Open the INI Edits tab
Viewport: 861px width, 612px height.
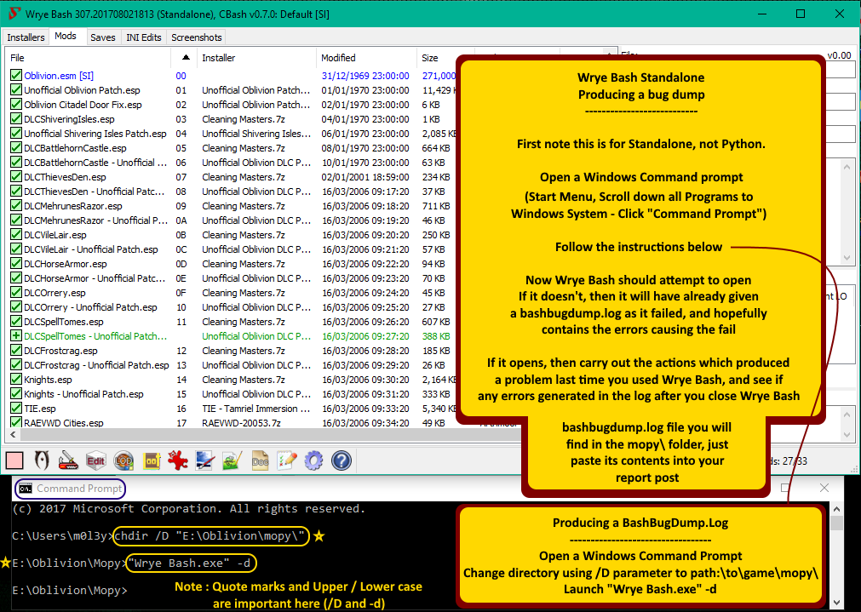pyautogui.click(x=143, y=37)
